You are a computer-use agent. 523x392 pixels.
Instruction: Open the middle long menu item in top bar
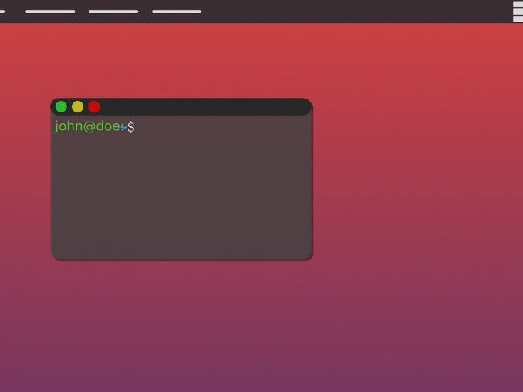click(x=113, y=12)
